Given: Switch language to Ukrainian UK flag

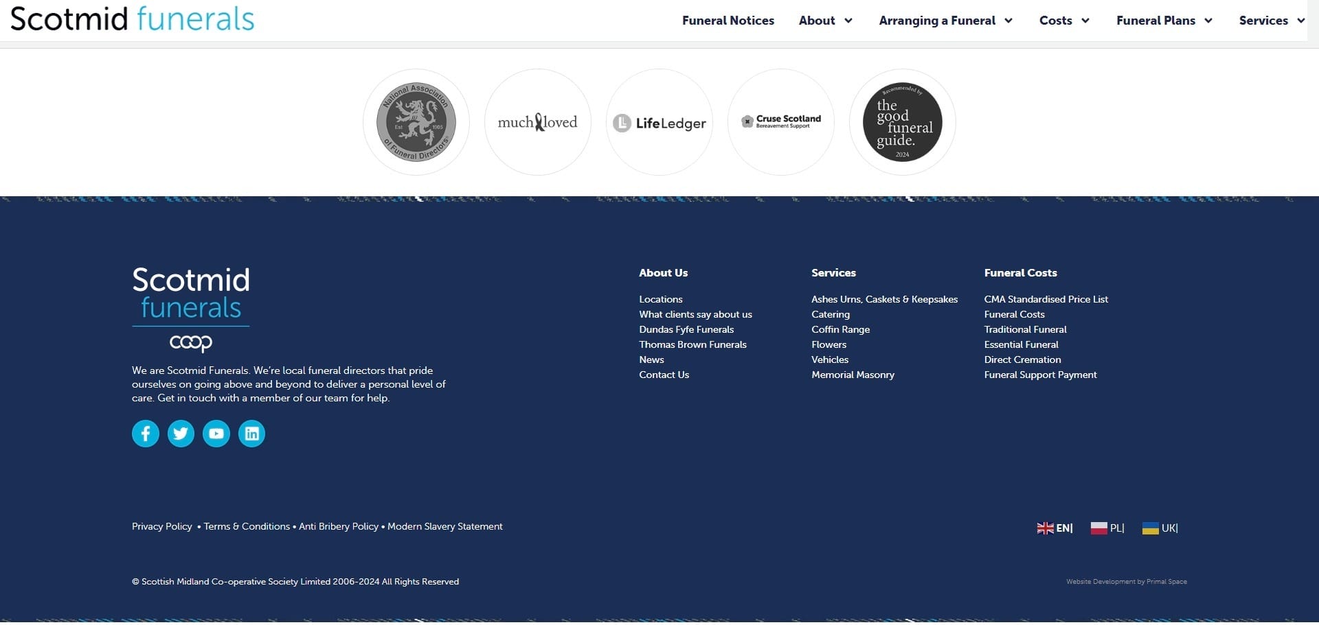Looking at the screenshot, I should (1160, 528).
